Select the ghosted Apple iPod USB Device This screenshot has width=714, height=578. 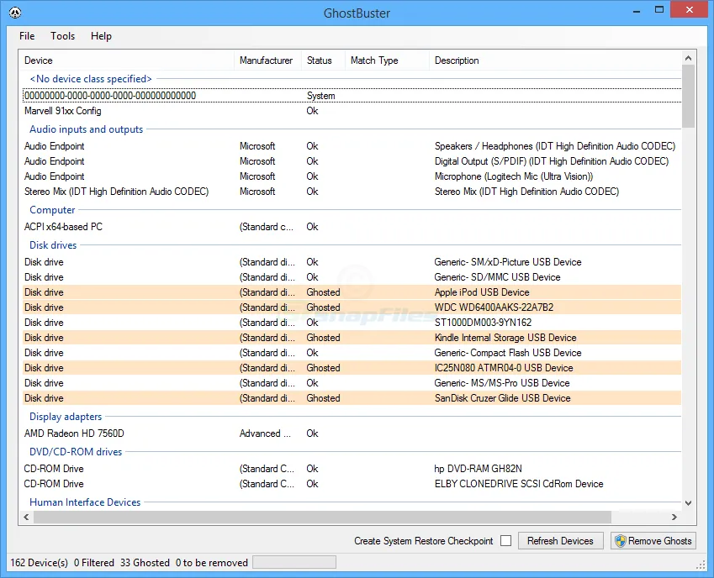coord(352,292)
